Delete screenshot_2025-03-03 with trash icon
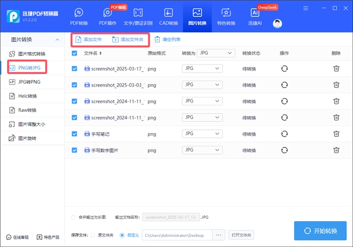353x247 pixels. (337, 85)
